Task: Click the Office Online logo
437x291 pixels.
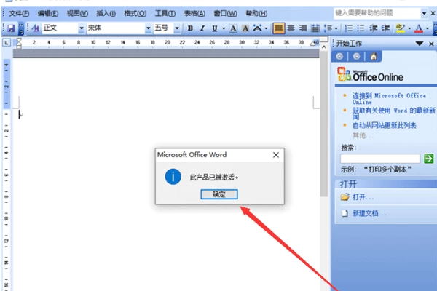Action: [x=370, y=74]
